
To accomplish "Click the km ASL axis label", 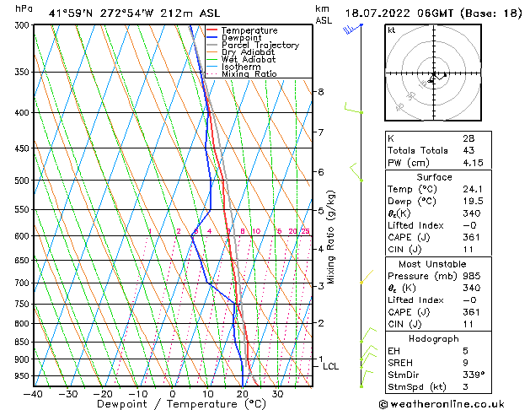I will pos(324,14).
